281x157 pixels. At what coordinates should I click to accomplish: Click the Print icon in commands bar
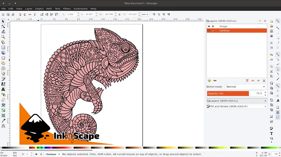[272, 36]
